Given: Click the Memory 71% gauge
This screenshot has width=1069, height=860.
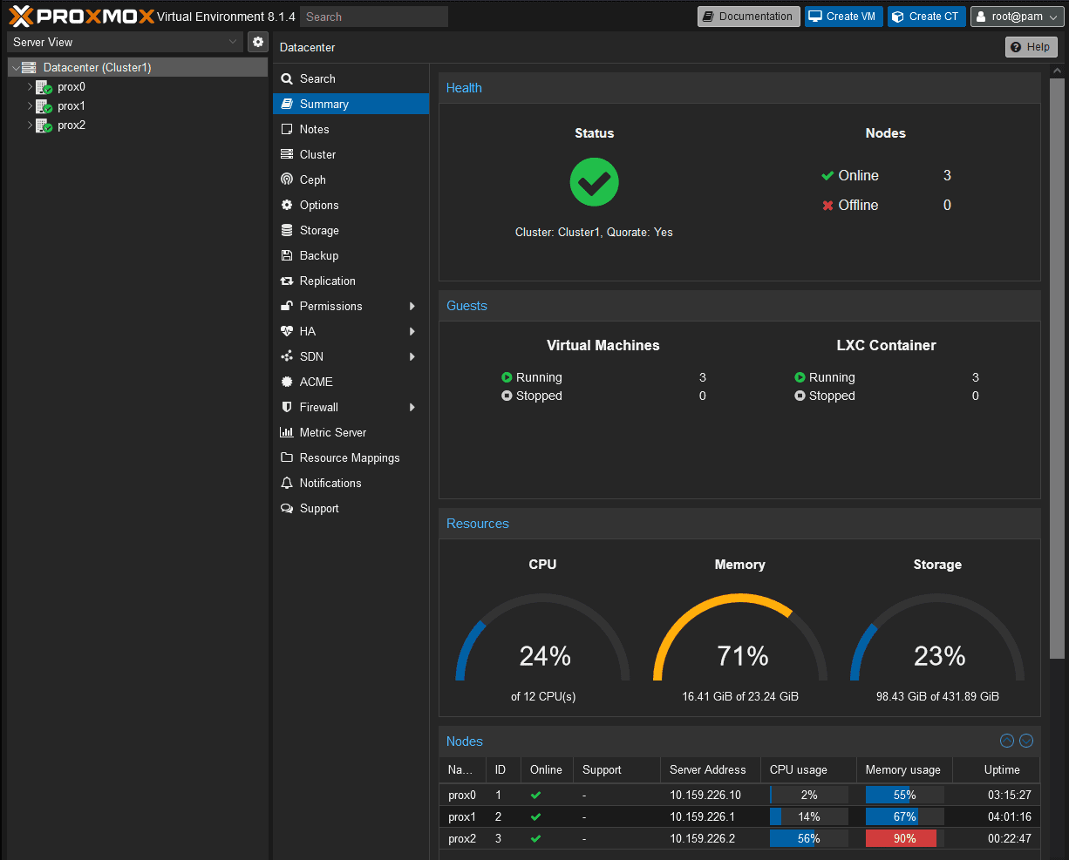Looking at the screenshot, I should pyautogui.click(x=740, y=638).
